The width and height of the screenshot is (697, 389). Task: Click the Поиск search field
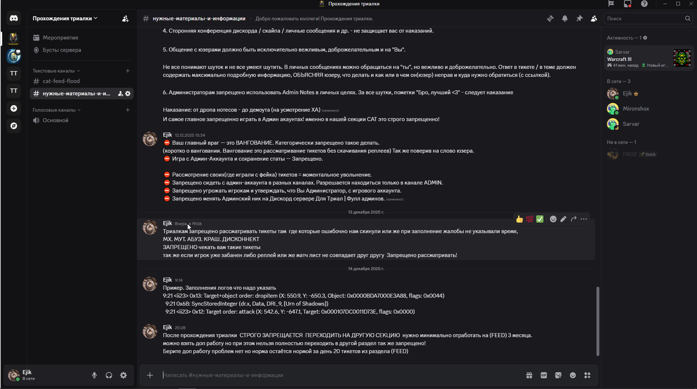(x=644, y=18)
